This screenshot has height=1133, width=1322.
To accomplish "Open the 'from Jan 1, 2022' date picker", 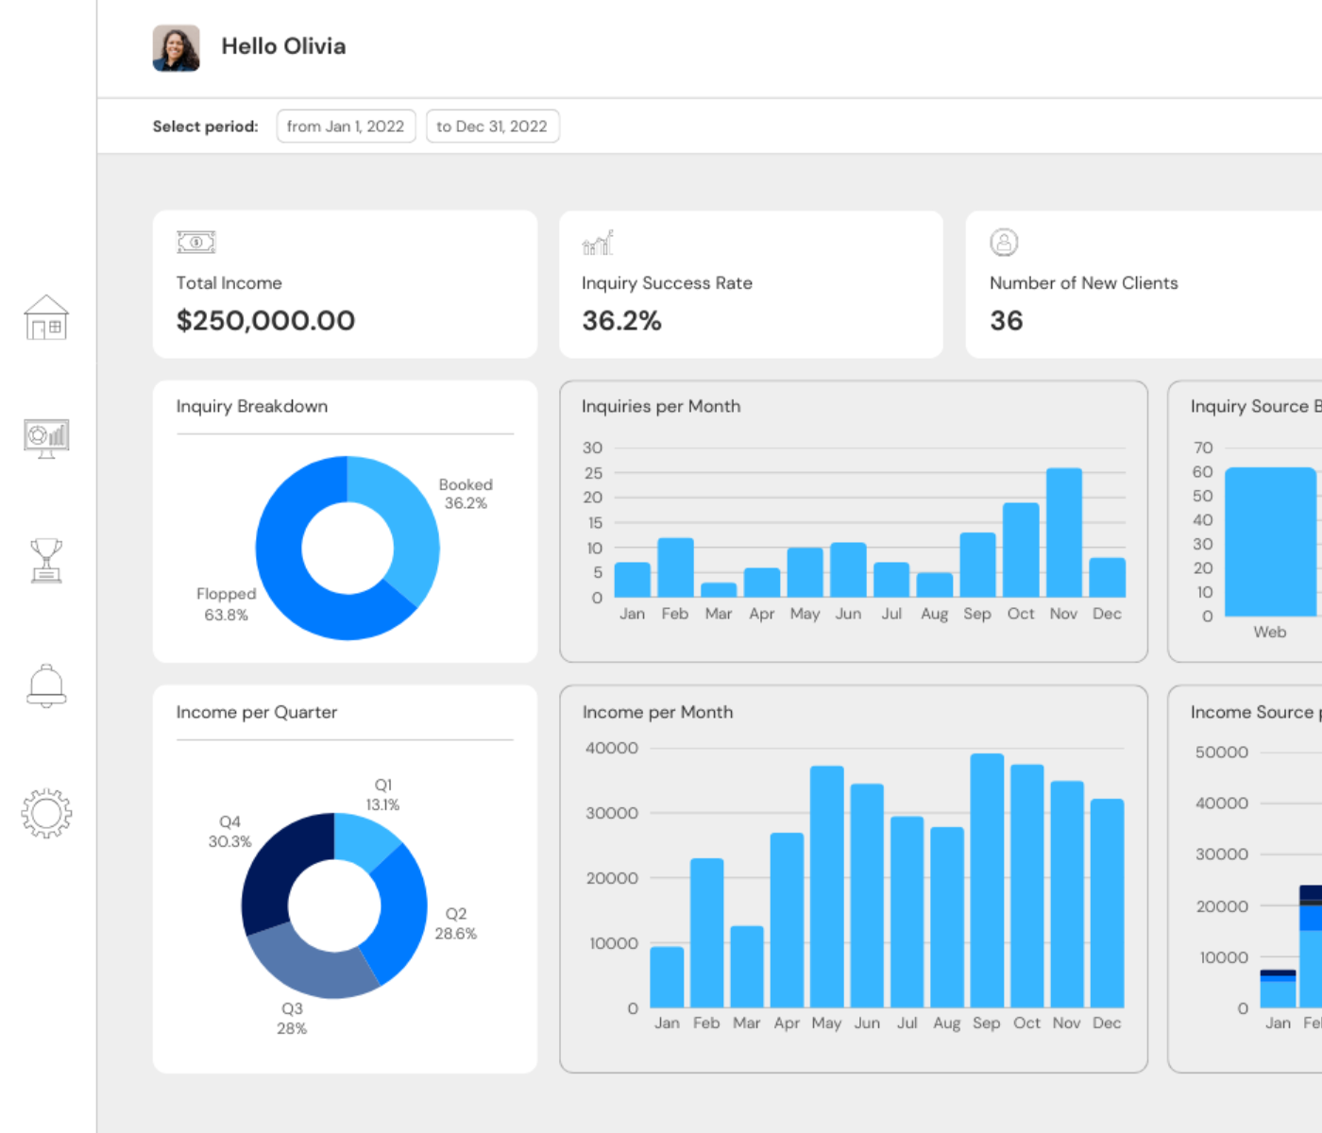I will click(x=346, y=127).
